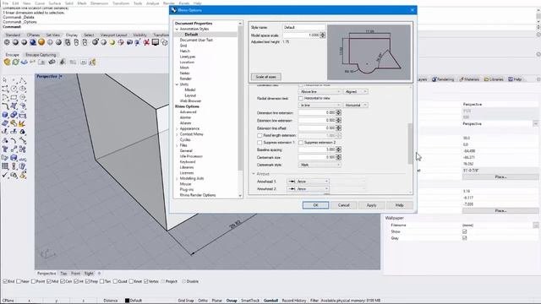Collapse the Arrows section
The width and height of the screenshot is (541, 304).
(254, 174)
